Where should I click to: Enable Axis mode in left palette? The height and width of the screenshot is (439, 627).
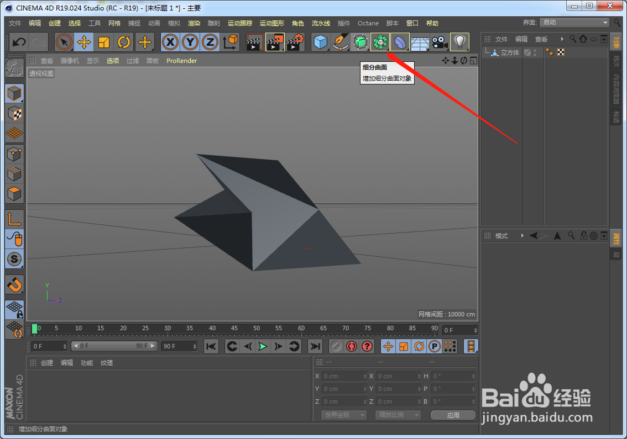pyautogui.click(x=14, y=219)
